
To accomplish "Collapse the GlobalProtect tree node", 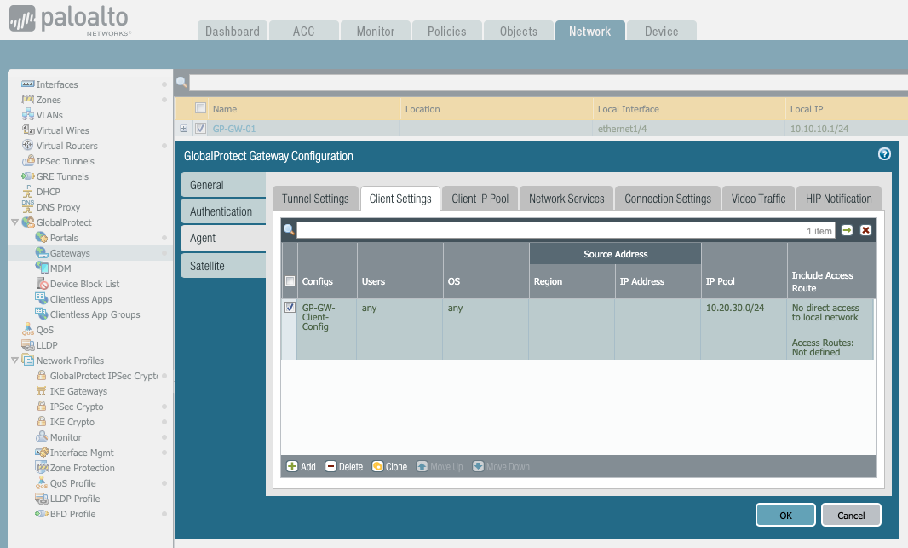I will point(14,222).
